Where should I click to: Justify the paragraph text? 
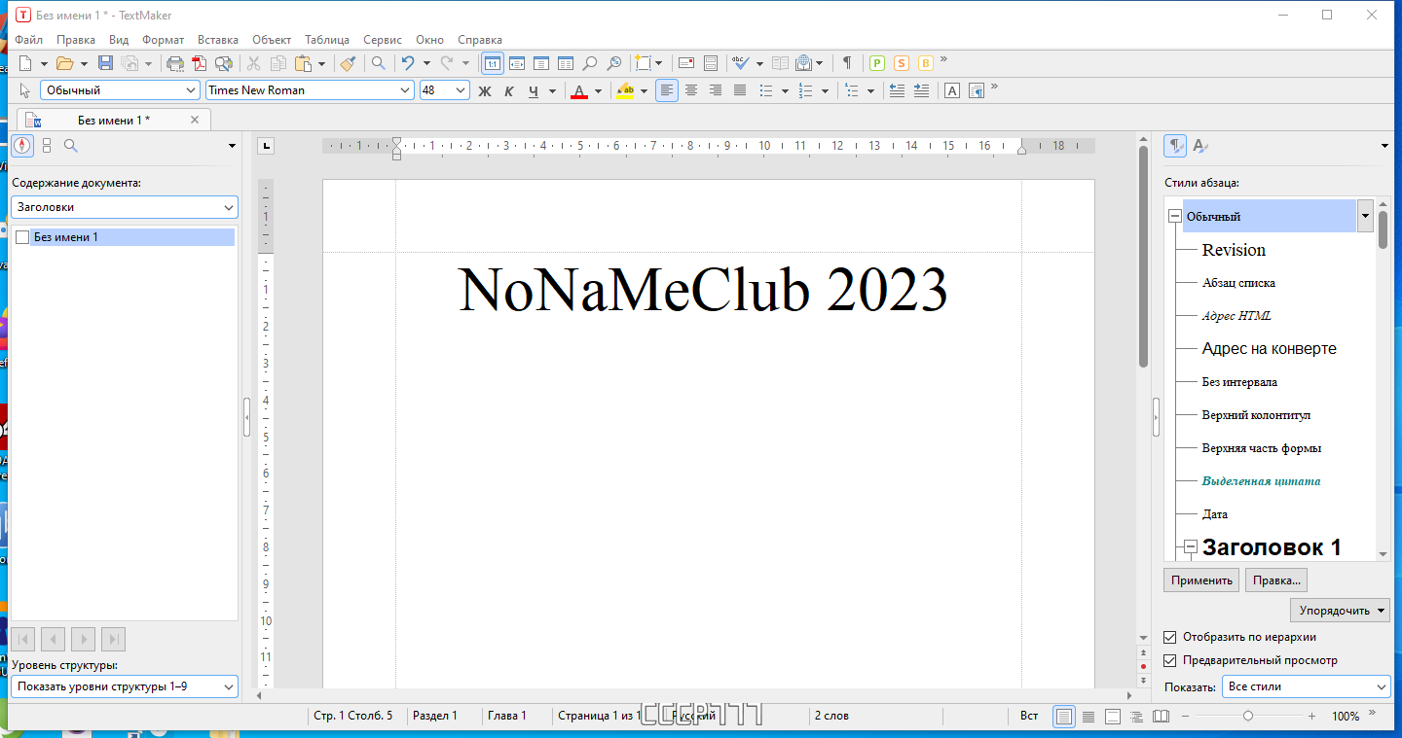click(x=740, y=90)
